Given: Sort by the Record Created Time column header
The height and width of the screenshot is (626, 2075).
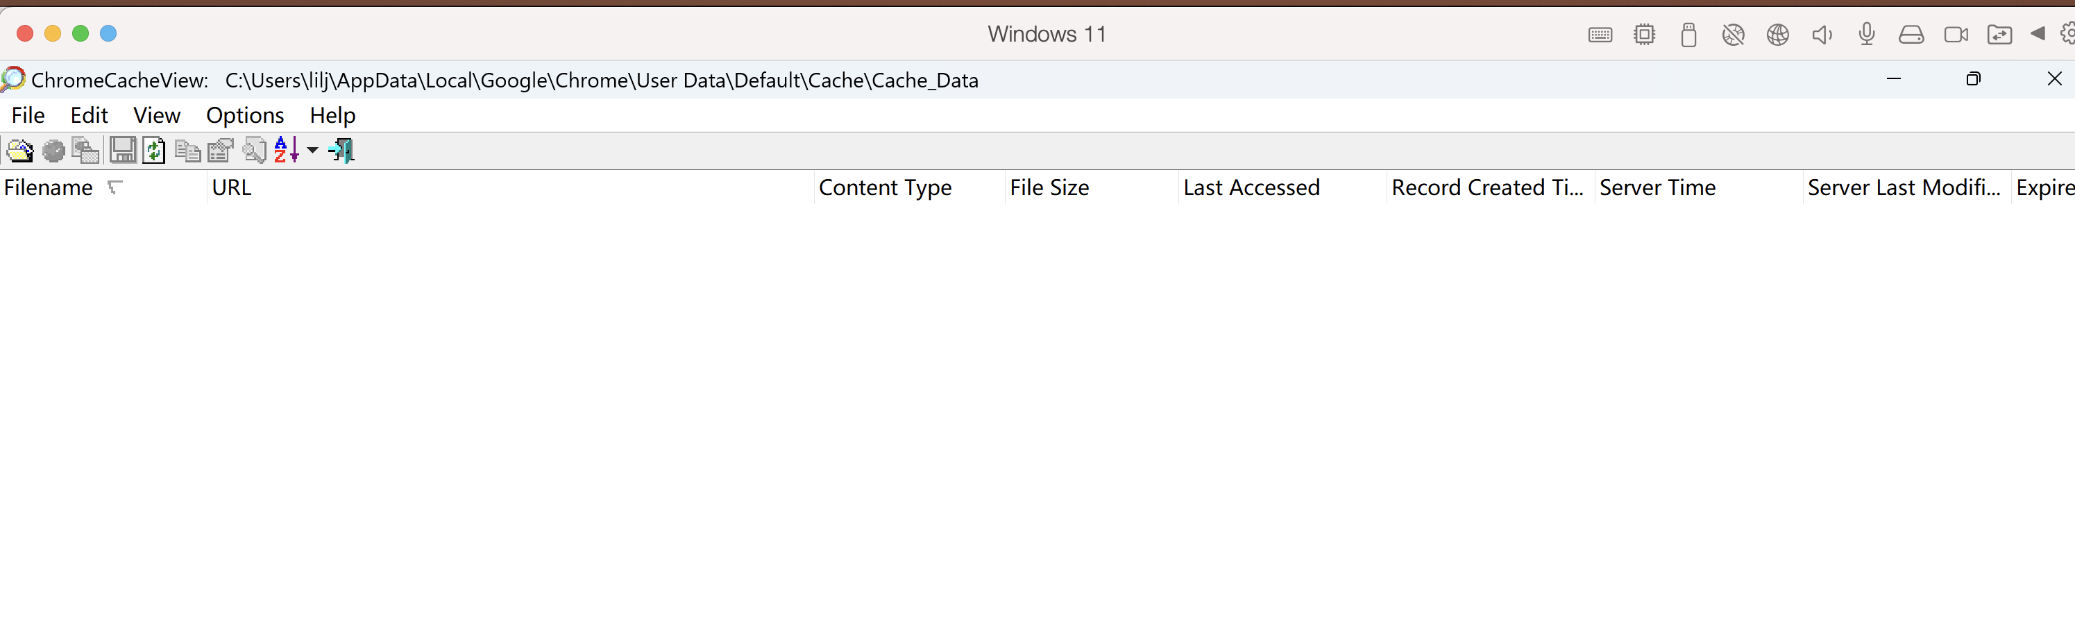Looking at the screenshot, I should pyautogui.click(x=1491, y=187).
